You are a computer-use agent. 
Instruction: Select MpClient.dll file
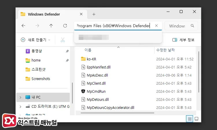(96, 83)
